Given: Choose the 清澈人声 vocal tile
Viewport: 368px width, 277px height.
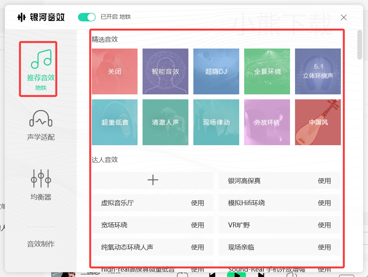Looking at the screenshot, I should pyautogui.click(x=165, y=122).
